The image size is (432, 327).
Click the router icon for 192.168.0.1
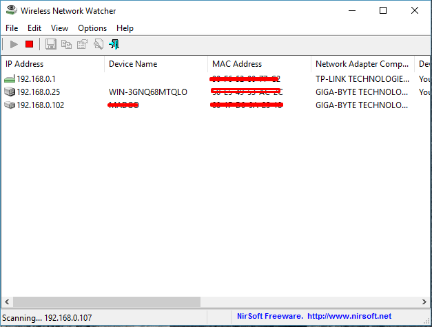click(9, 79)
